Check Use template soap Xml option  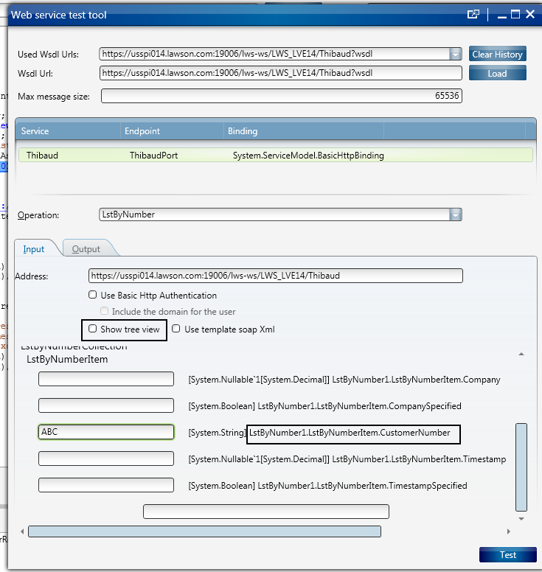[176, 329]
